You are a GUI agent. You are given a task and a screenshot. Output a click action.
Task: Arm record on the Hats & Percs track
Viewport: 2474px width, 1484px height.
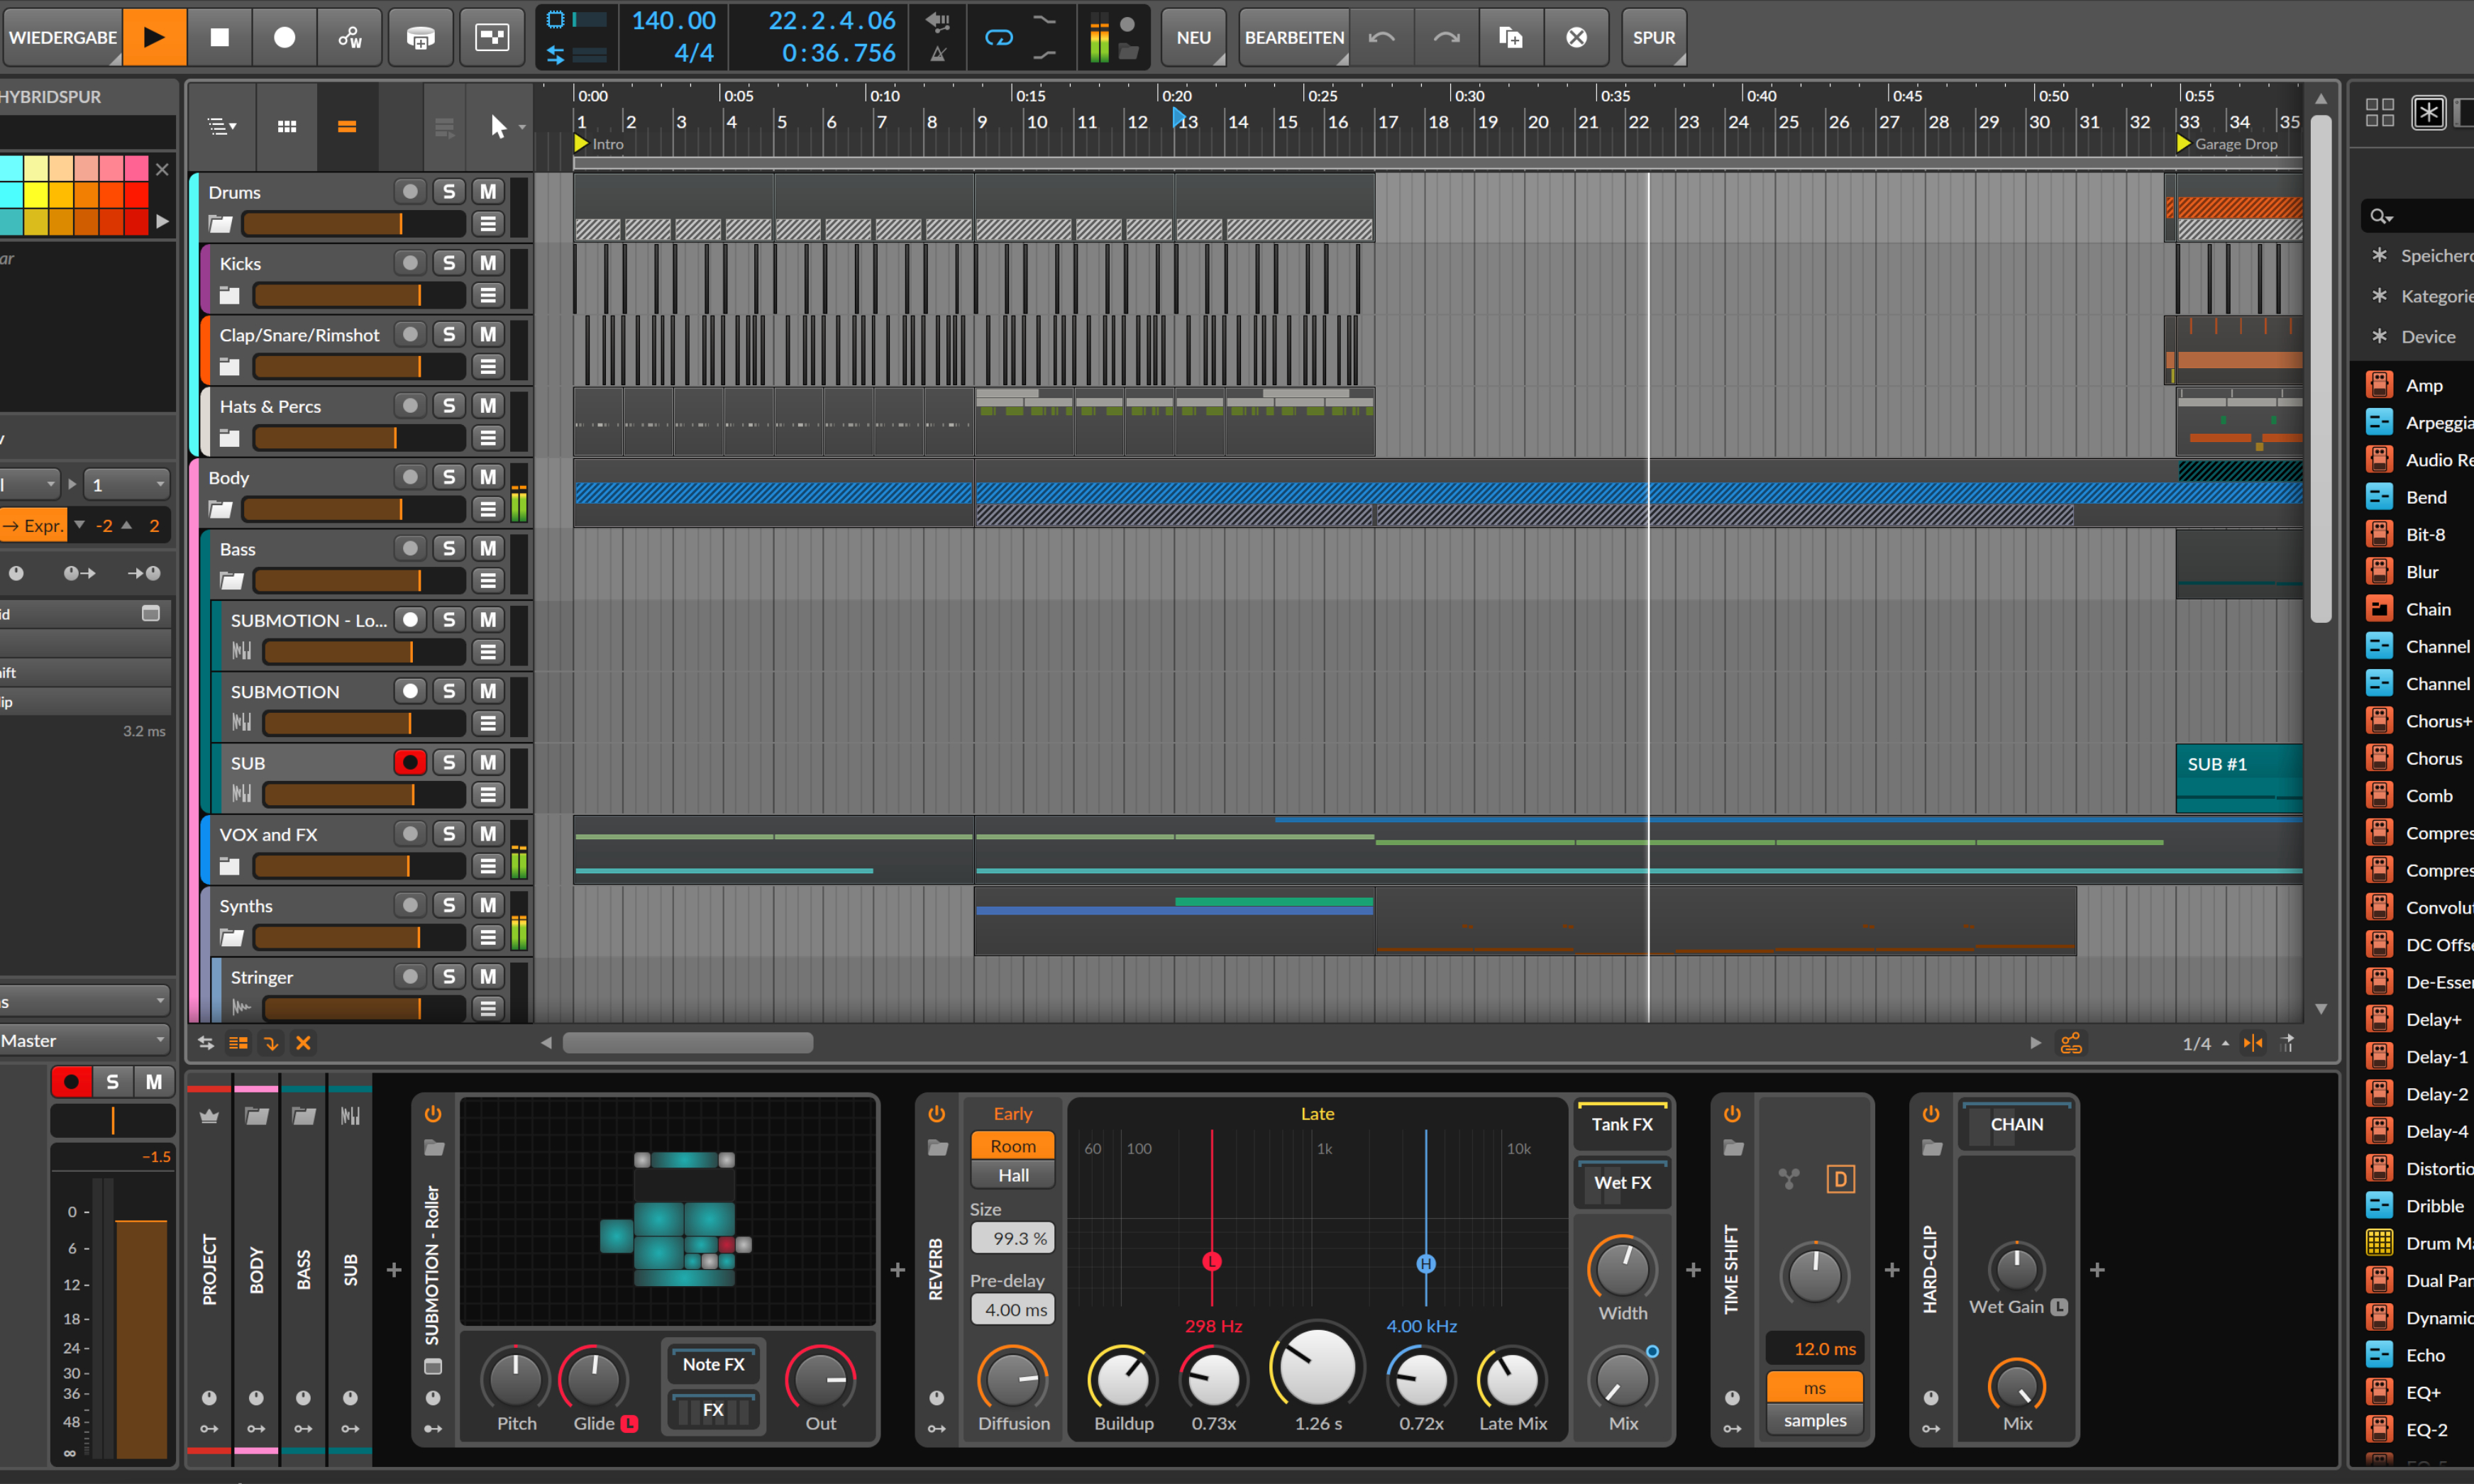[410, 405]
